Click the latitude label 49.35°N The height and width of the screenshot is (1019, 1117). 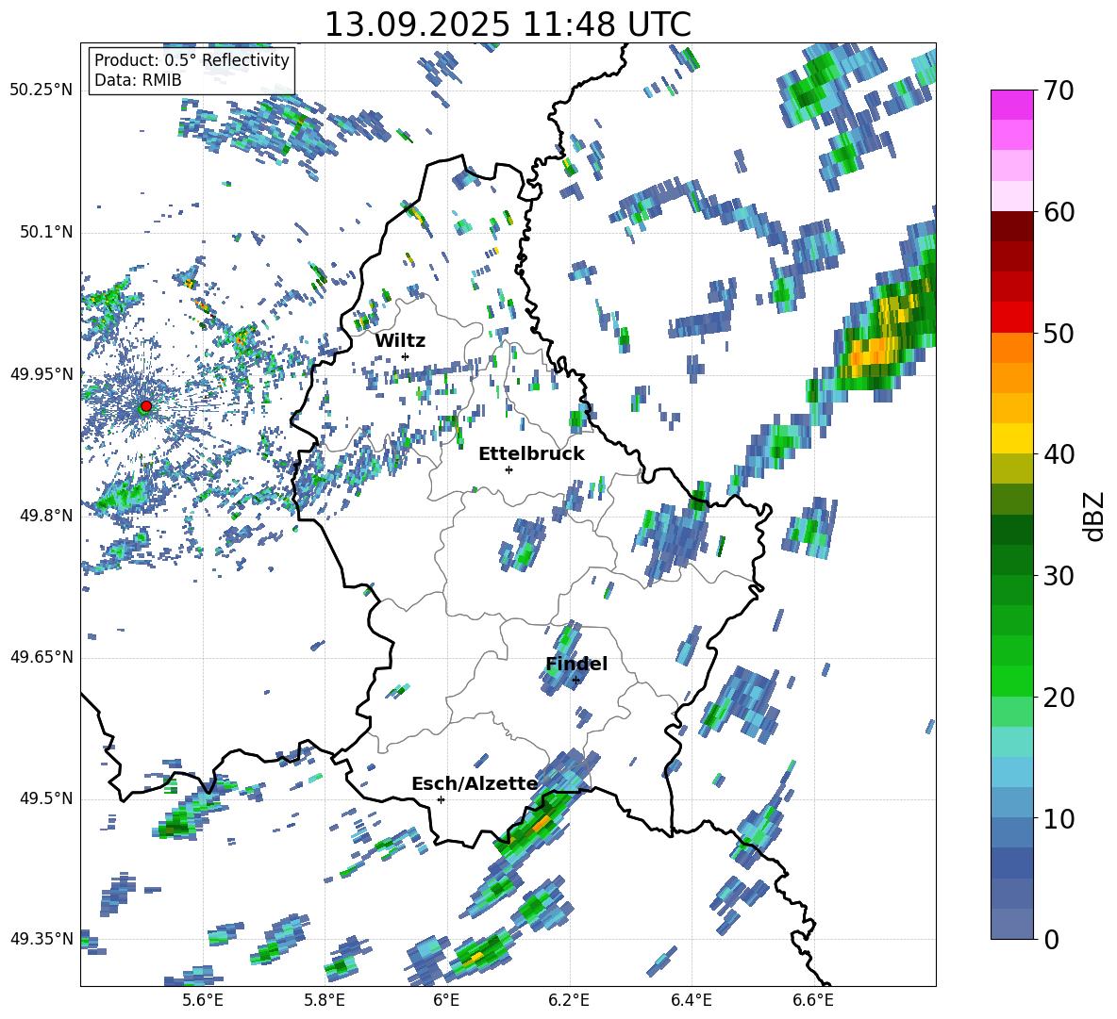[x=42, y=939]
